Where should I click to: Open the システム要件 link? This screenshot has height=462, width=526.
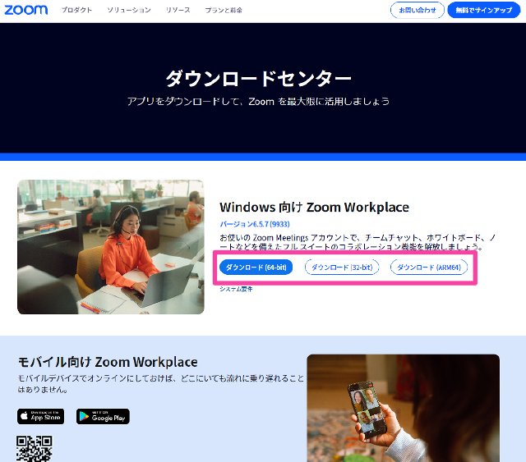tap(236, 289)
